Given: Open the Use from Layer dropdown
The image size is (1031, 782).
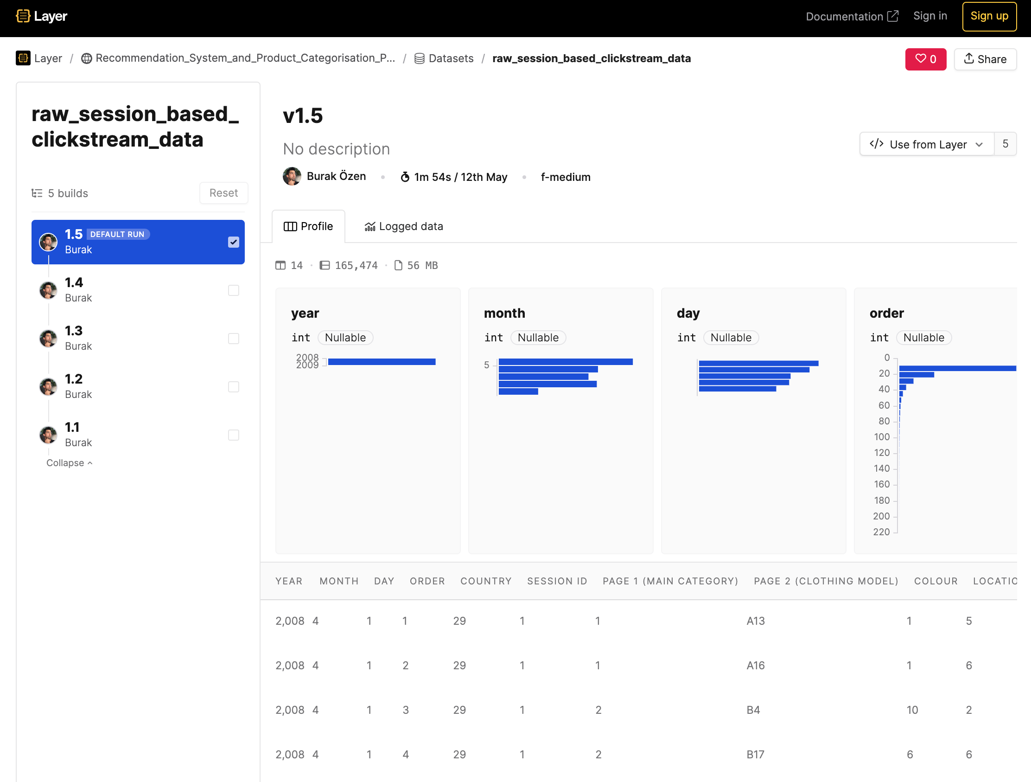Looking at the screenshot, I should [927, 144].
